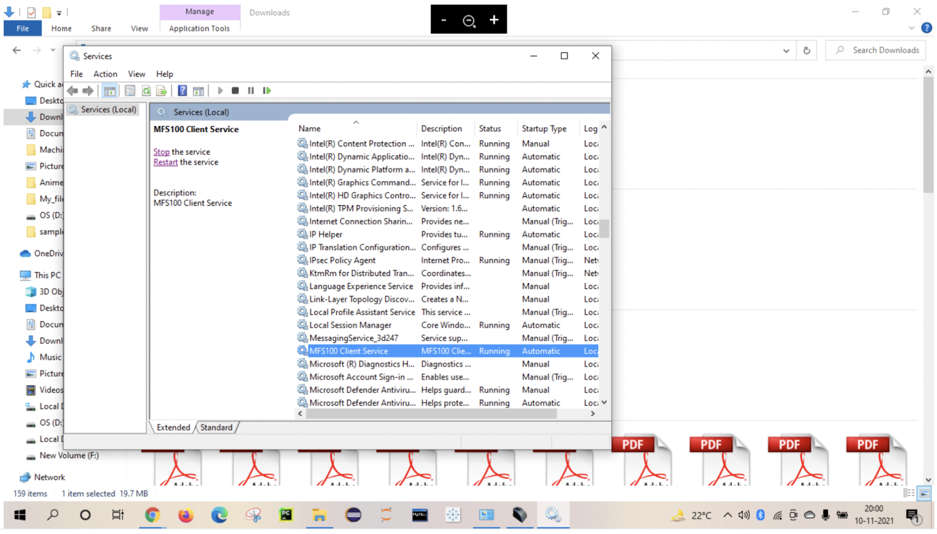Click the Stop the service link
This screenshot has height=534, width=937.
pyautogui.click(x=162, y=152)
